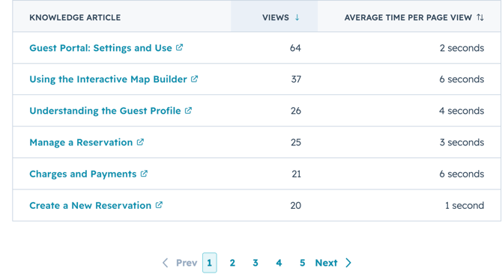This screenshot has width=502, height=277.
Task: Click the 4 seconds average time value
Action: tap(462, 111)
